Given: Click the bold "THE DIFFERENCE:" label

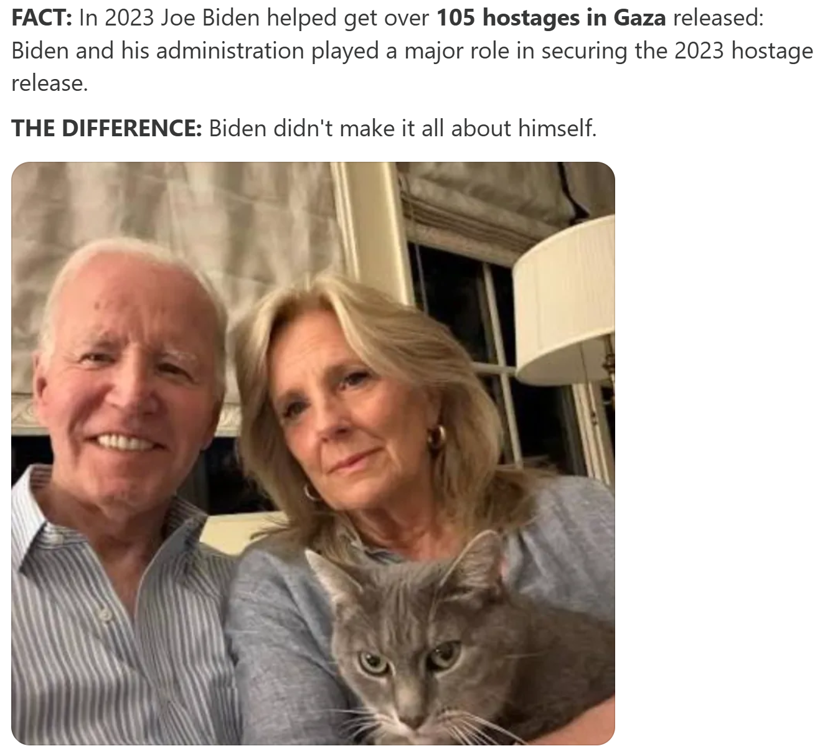Looking at the screenshot, I should pos(106,128).
